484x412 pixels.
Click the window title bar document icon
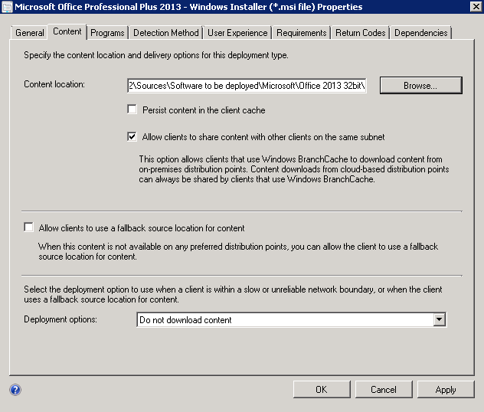(7, 7)
